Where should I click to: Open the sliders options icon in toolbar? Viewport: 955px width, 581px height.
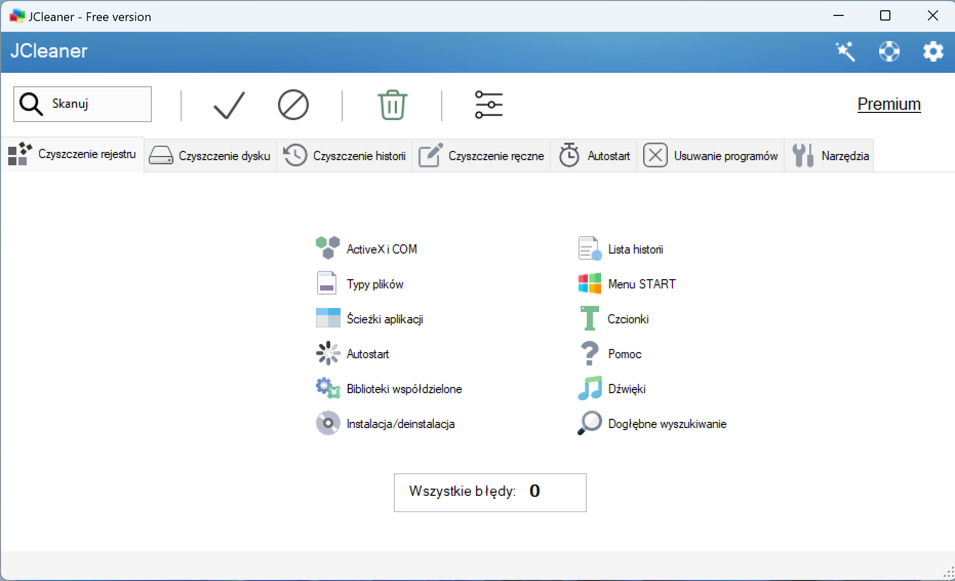(x=489, y=105)
